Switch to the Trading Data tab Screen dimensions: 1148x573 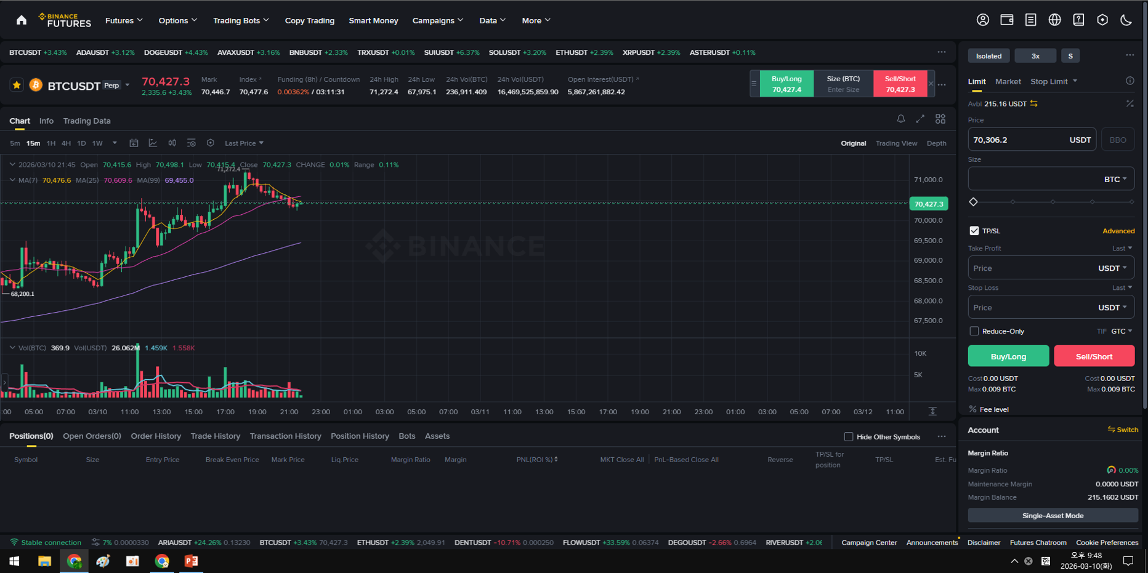click(87, 121)
